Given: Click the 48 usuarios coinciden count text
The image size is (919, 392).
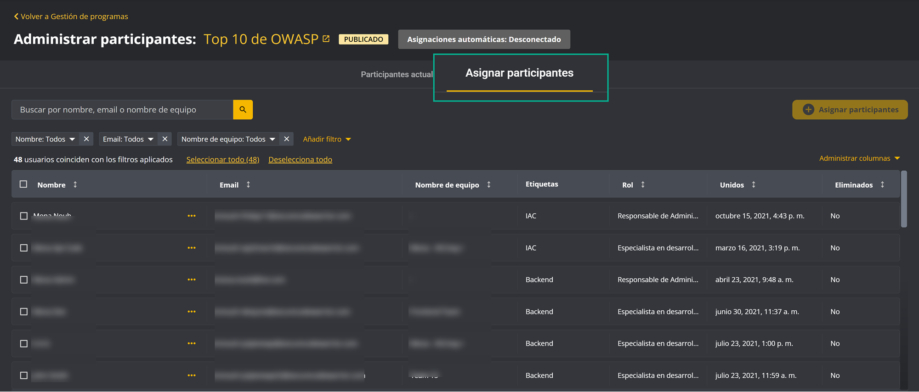Looking at the screenshot, I should tap(93, 159).
